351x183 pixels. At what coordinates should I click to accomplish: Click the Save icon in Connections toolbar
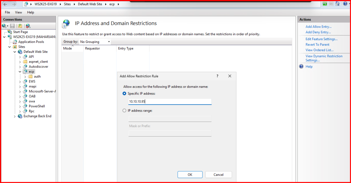click(12, 26)
